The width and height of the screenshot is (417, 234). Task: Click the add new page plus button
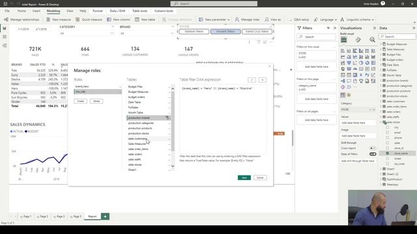[x=105, y=216]
